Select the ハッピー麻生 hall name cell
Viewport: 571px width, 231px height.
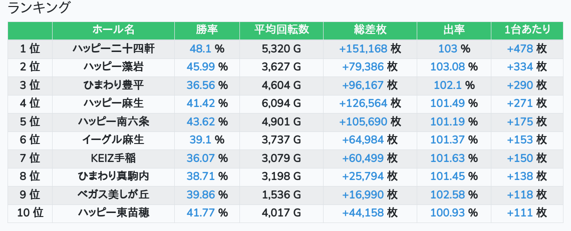(x=113, y=103)
